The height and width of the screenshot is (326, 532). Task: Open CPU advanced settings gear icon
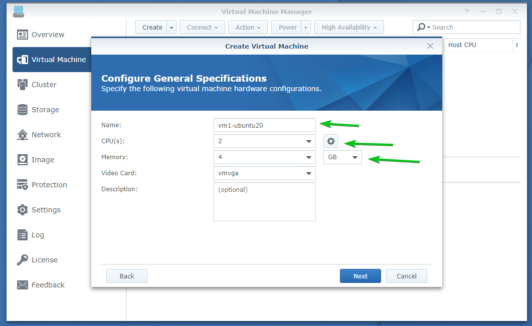coord(330,141)
